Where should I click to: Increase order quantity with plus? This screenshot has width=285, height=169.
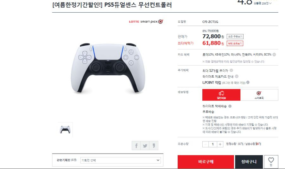220,144
